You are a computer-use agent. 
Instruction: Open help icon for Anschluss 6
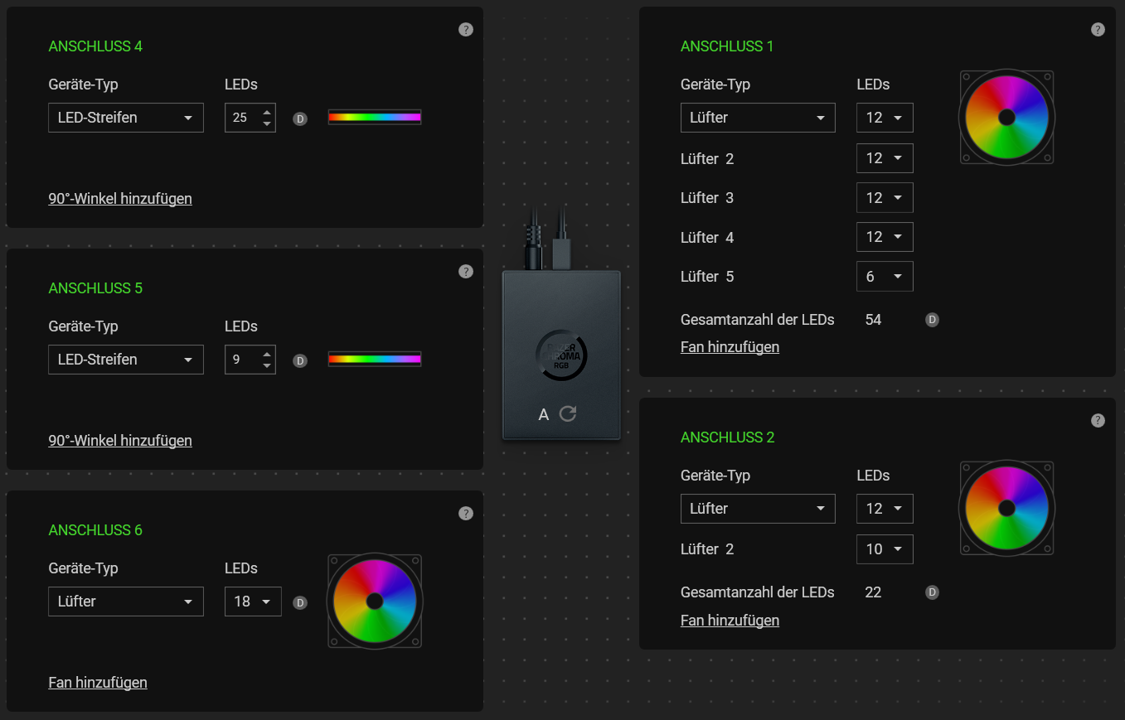(x=466, y=514)
